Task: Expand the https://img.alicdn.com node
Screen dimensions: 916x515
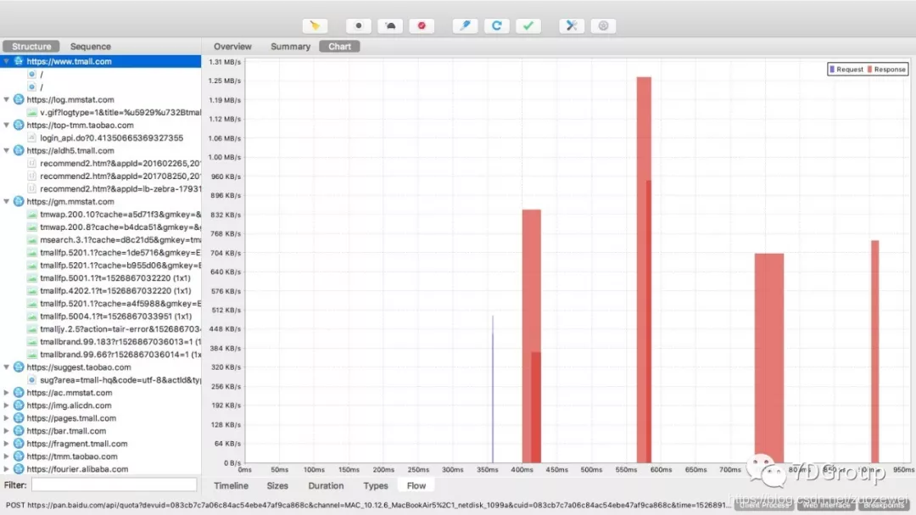Action: [x=7, y=405]
